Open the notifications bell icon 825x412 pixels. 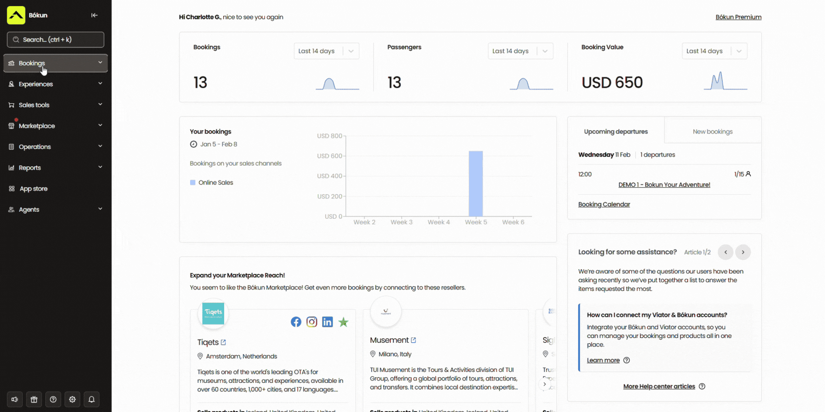[92, 399]
